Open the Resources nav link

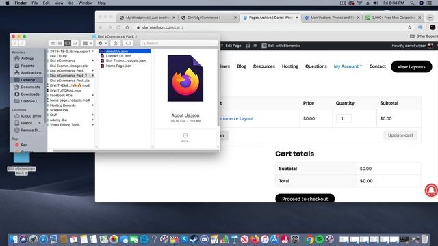264,66
